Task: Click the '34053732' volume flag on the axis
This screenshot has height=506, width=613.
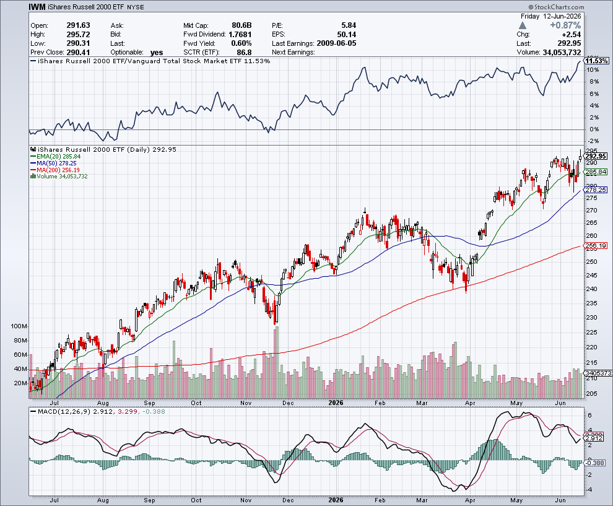Action: click(x=598, y=373)
